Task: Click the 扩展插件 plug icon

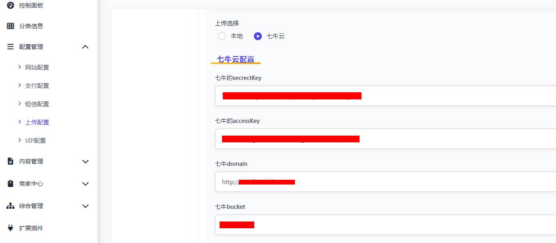Action: [10, 228]
